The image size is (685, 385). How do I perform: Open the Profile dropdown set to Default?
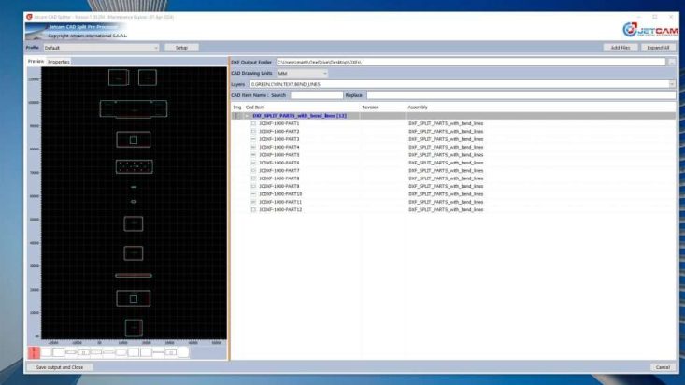[101, 48]
